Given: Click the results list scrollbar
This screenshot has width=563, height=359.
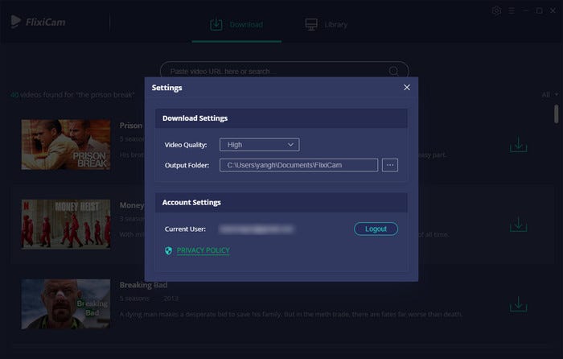Looking at the screenshot, I should click(x=557, y=114).
